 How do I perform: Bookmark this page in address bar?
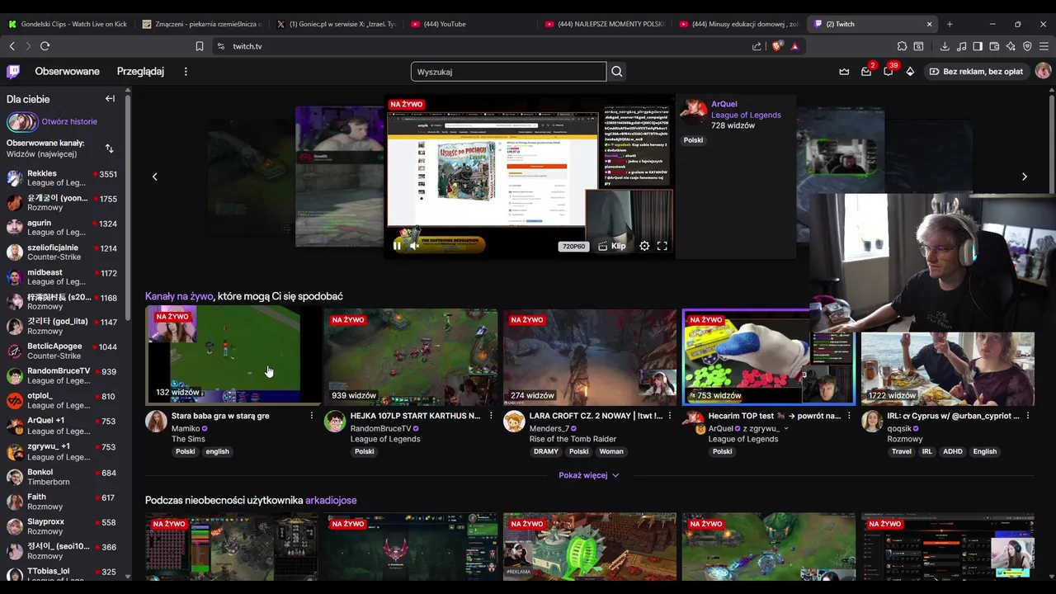pos(199,46)
